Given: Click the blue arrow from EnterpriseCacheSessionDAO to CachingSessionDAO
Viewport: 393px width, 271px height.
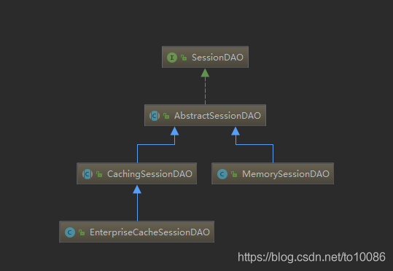Looking at the screenshot, I should click(x=137, y=203).
